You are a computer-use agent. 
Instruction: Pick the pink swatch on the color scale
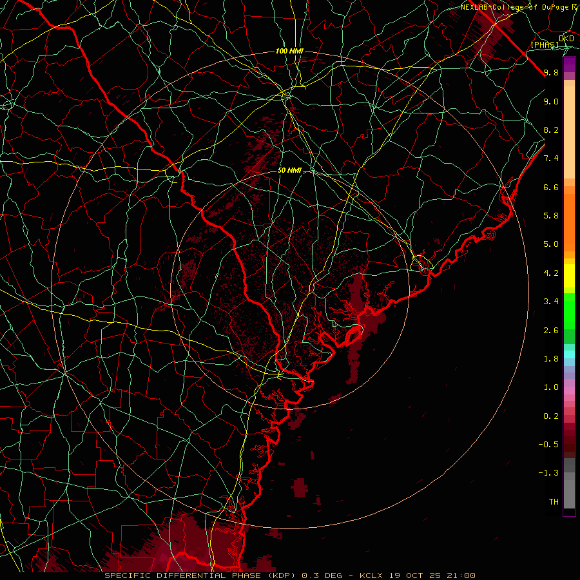(569, 391)
